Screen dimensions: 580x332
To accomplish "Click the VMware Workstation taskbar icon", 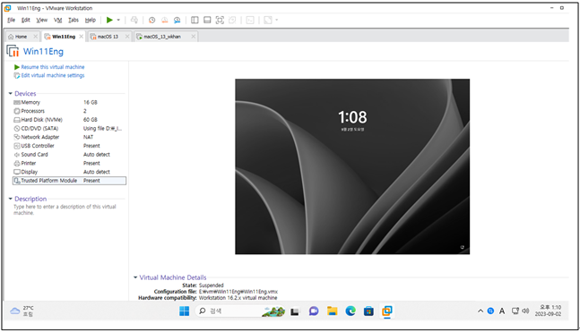I will [387, 311].
